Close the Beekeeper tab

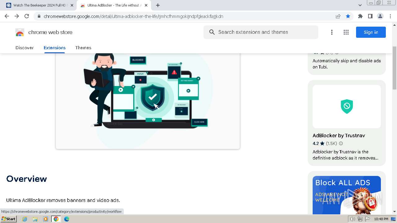pyautogui.click(x=72, y=5)
